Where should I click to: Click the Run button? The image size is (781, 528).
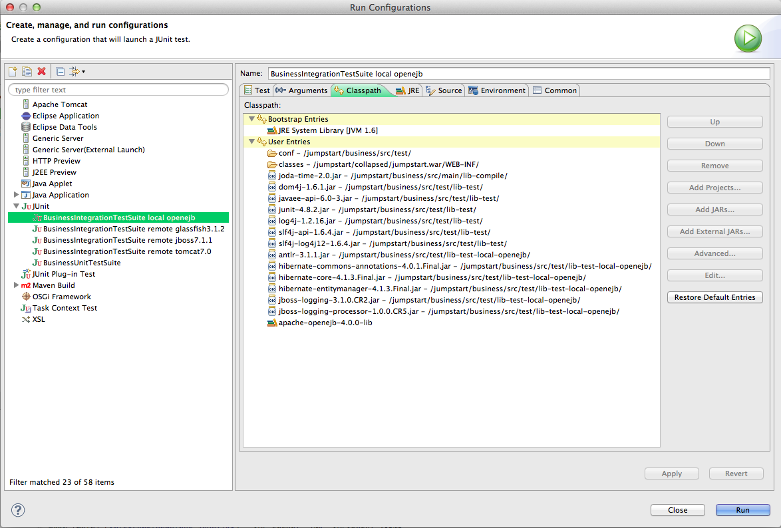742,510
